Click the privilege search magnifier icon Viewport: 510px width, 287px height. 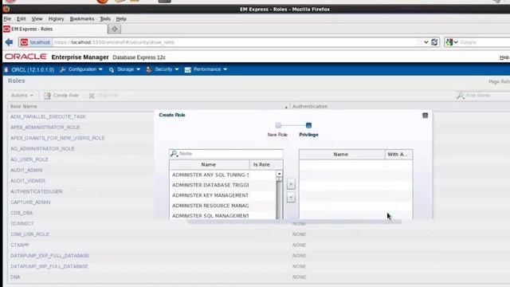tap(174, 154)
